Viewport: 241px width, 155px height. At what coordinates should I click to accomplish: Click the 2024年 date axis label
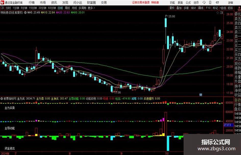pos(5,153)
